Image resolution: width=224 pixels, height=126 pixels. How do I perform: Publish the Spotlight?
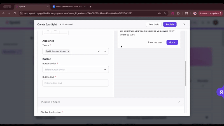(x=170, y=24)
